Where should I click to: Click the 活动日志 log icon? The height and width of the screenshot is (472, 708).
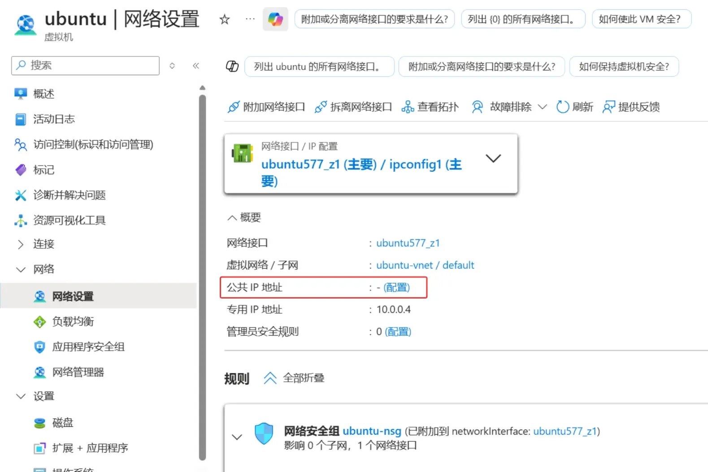(x=21, y=119)
